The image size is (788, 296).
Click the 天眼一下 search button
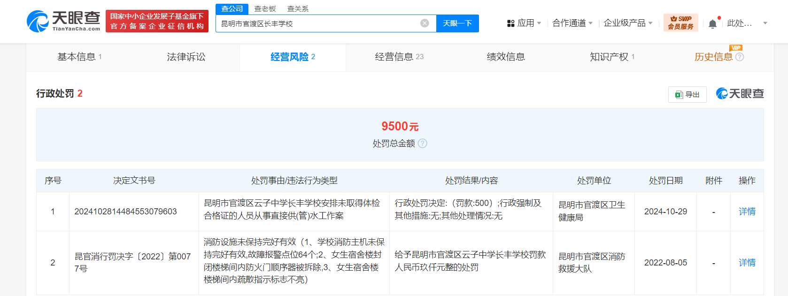coord(457,23)
